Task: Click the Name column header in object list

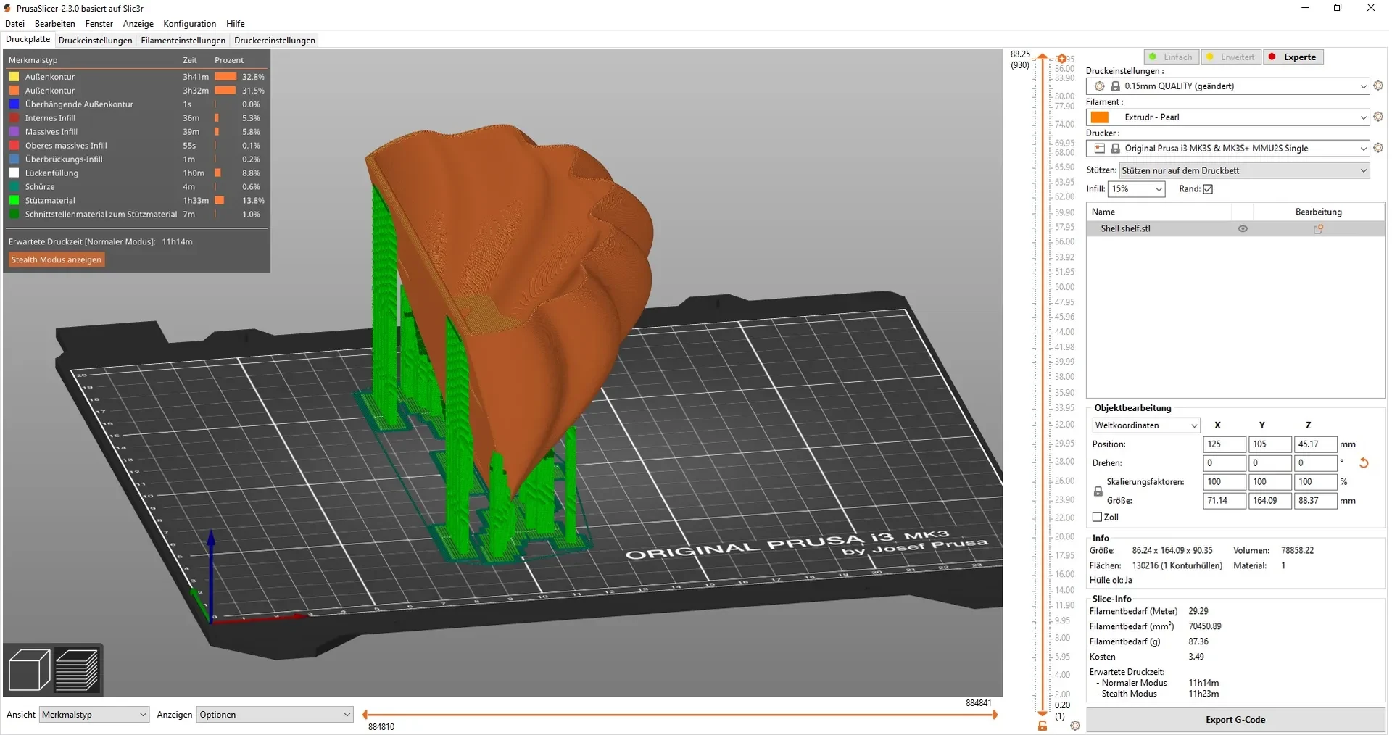Action: click(1159, 212)
